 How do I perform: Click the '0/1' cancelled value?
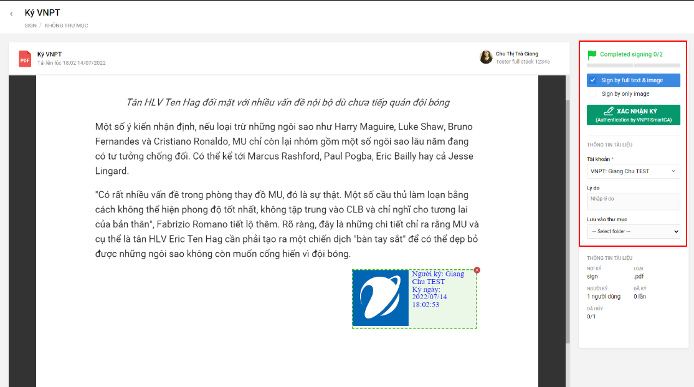591,317
